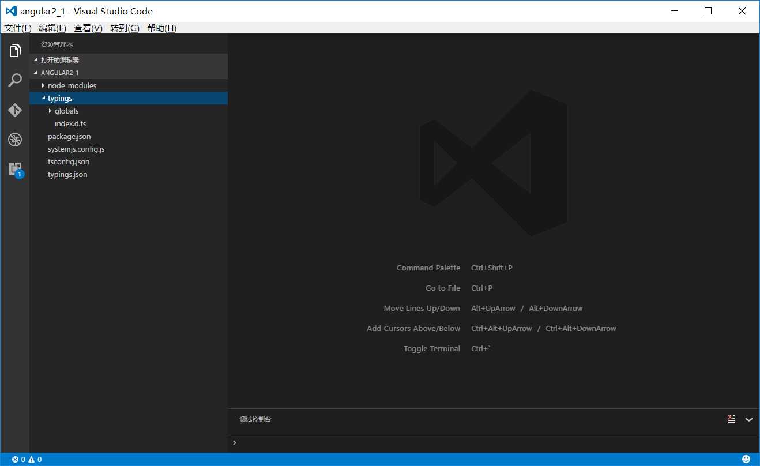Open typings.json file
The image size is (760, 466).
pyautogui.click(x=129, y=174)
